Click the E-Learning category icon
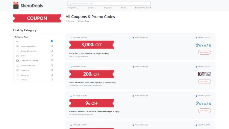Image resolution: width=229 pixels, height=129 pixels. [17, 70]
